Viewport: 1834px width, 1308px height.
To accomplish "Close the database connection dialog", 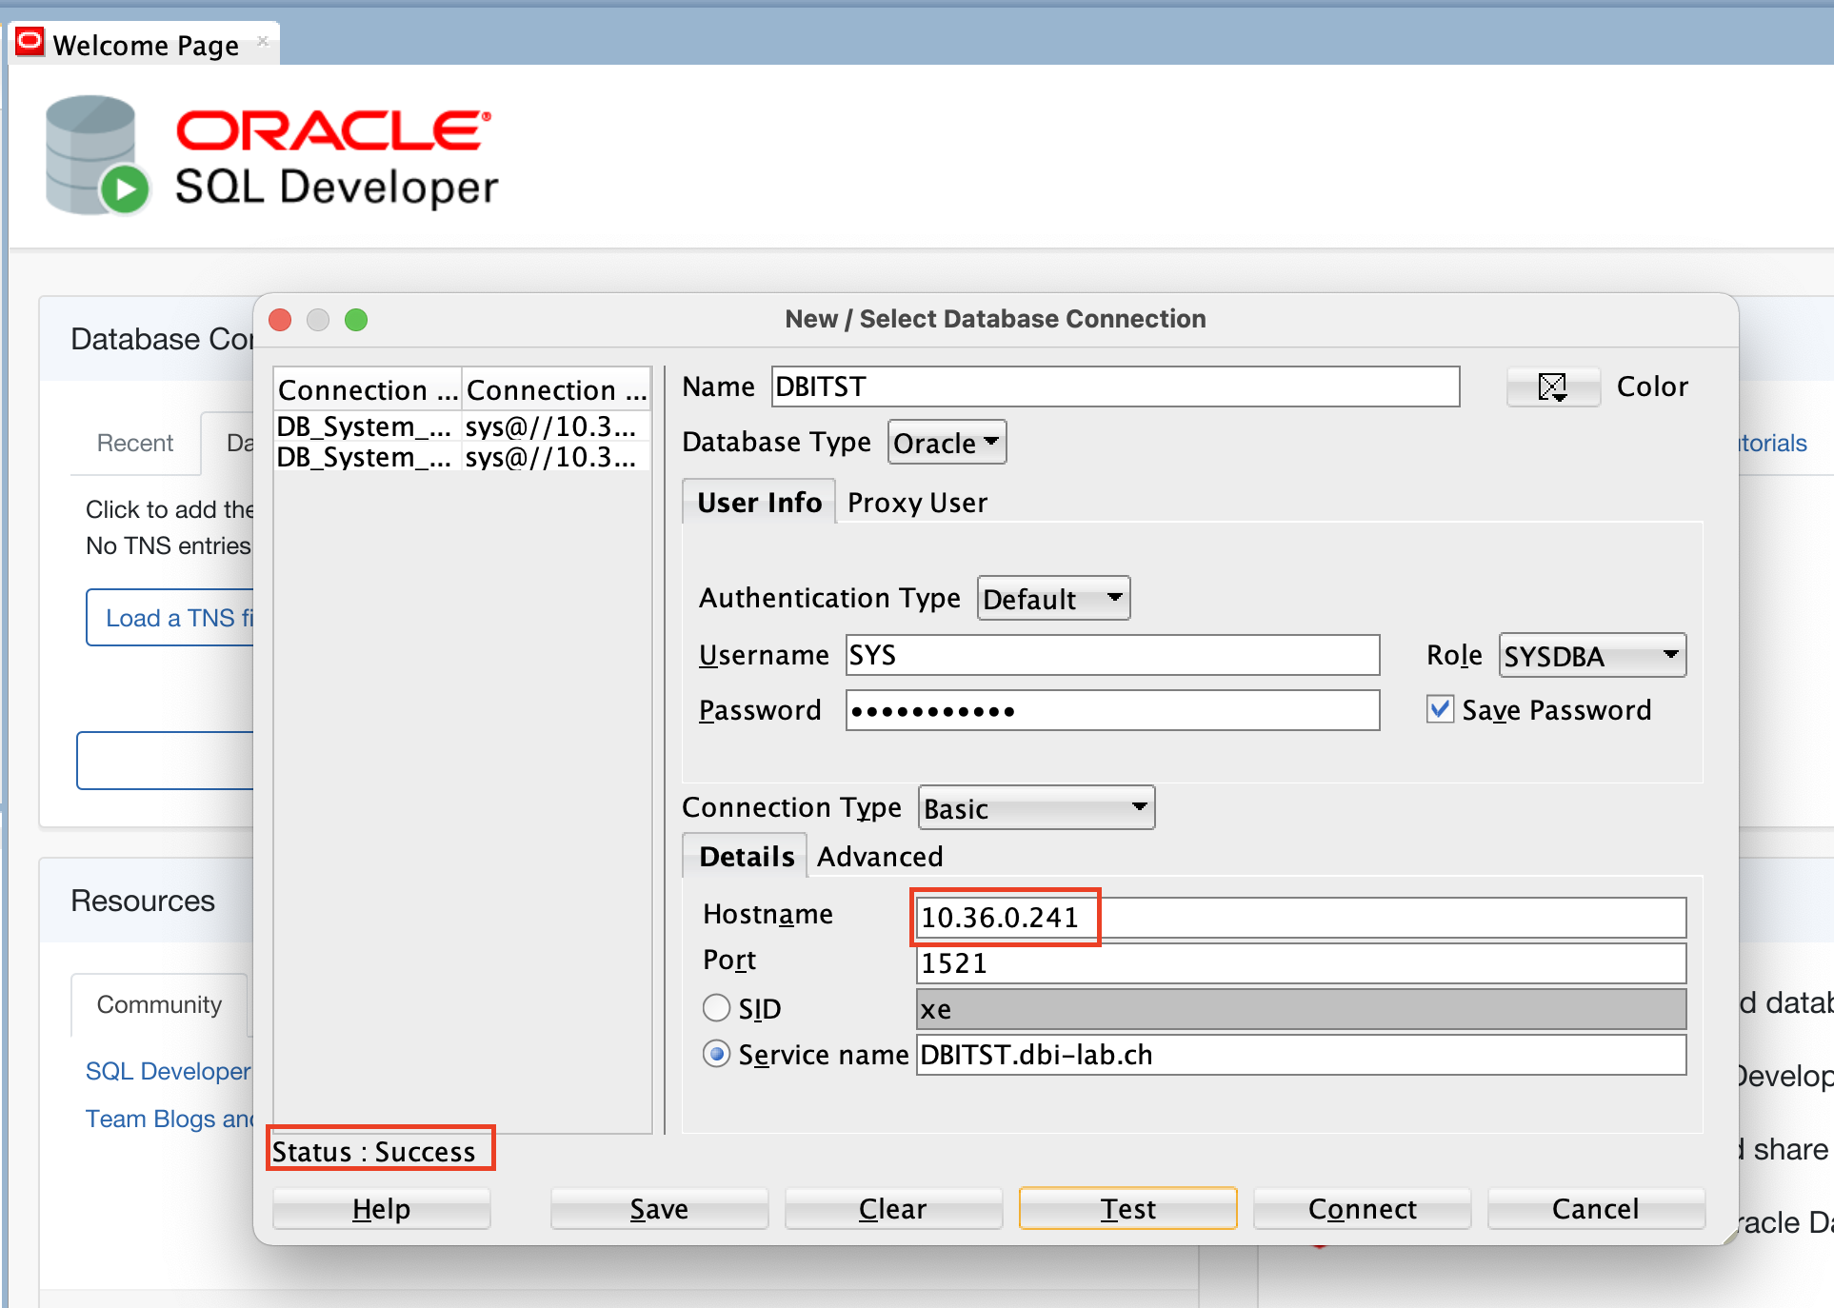I will [x=280, y=320].
